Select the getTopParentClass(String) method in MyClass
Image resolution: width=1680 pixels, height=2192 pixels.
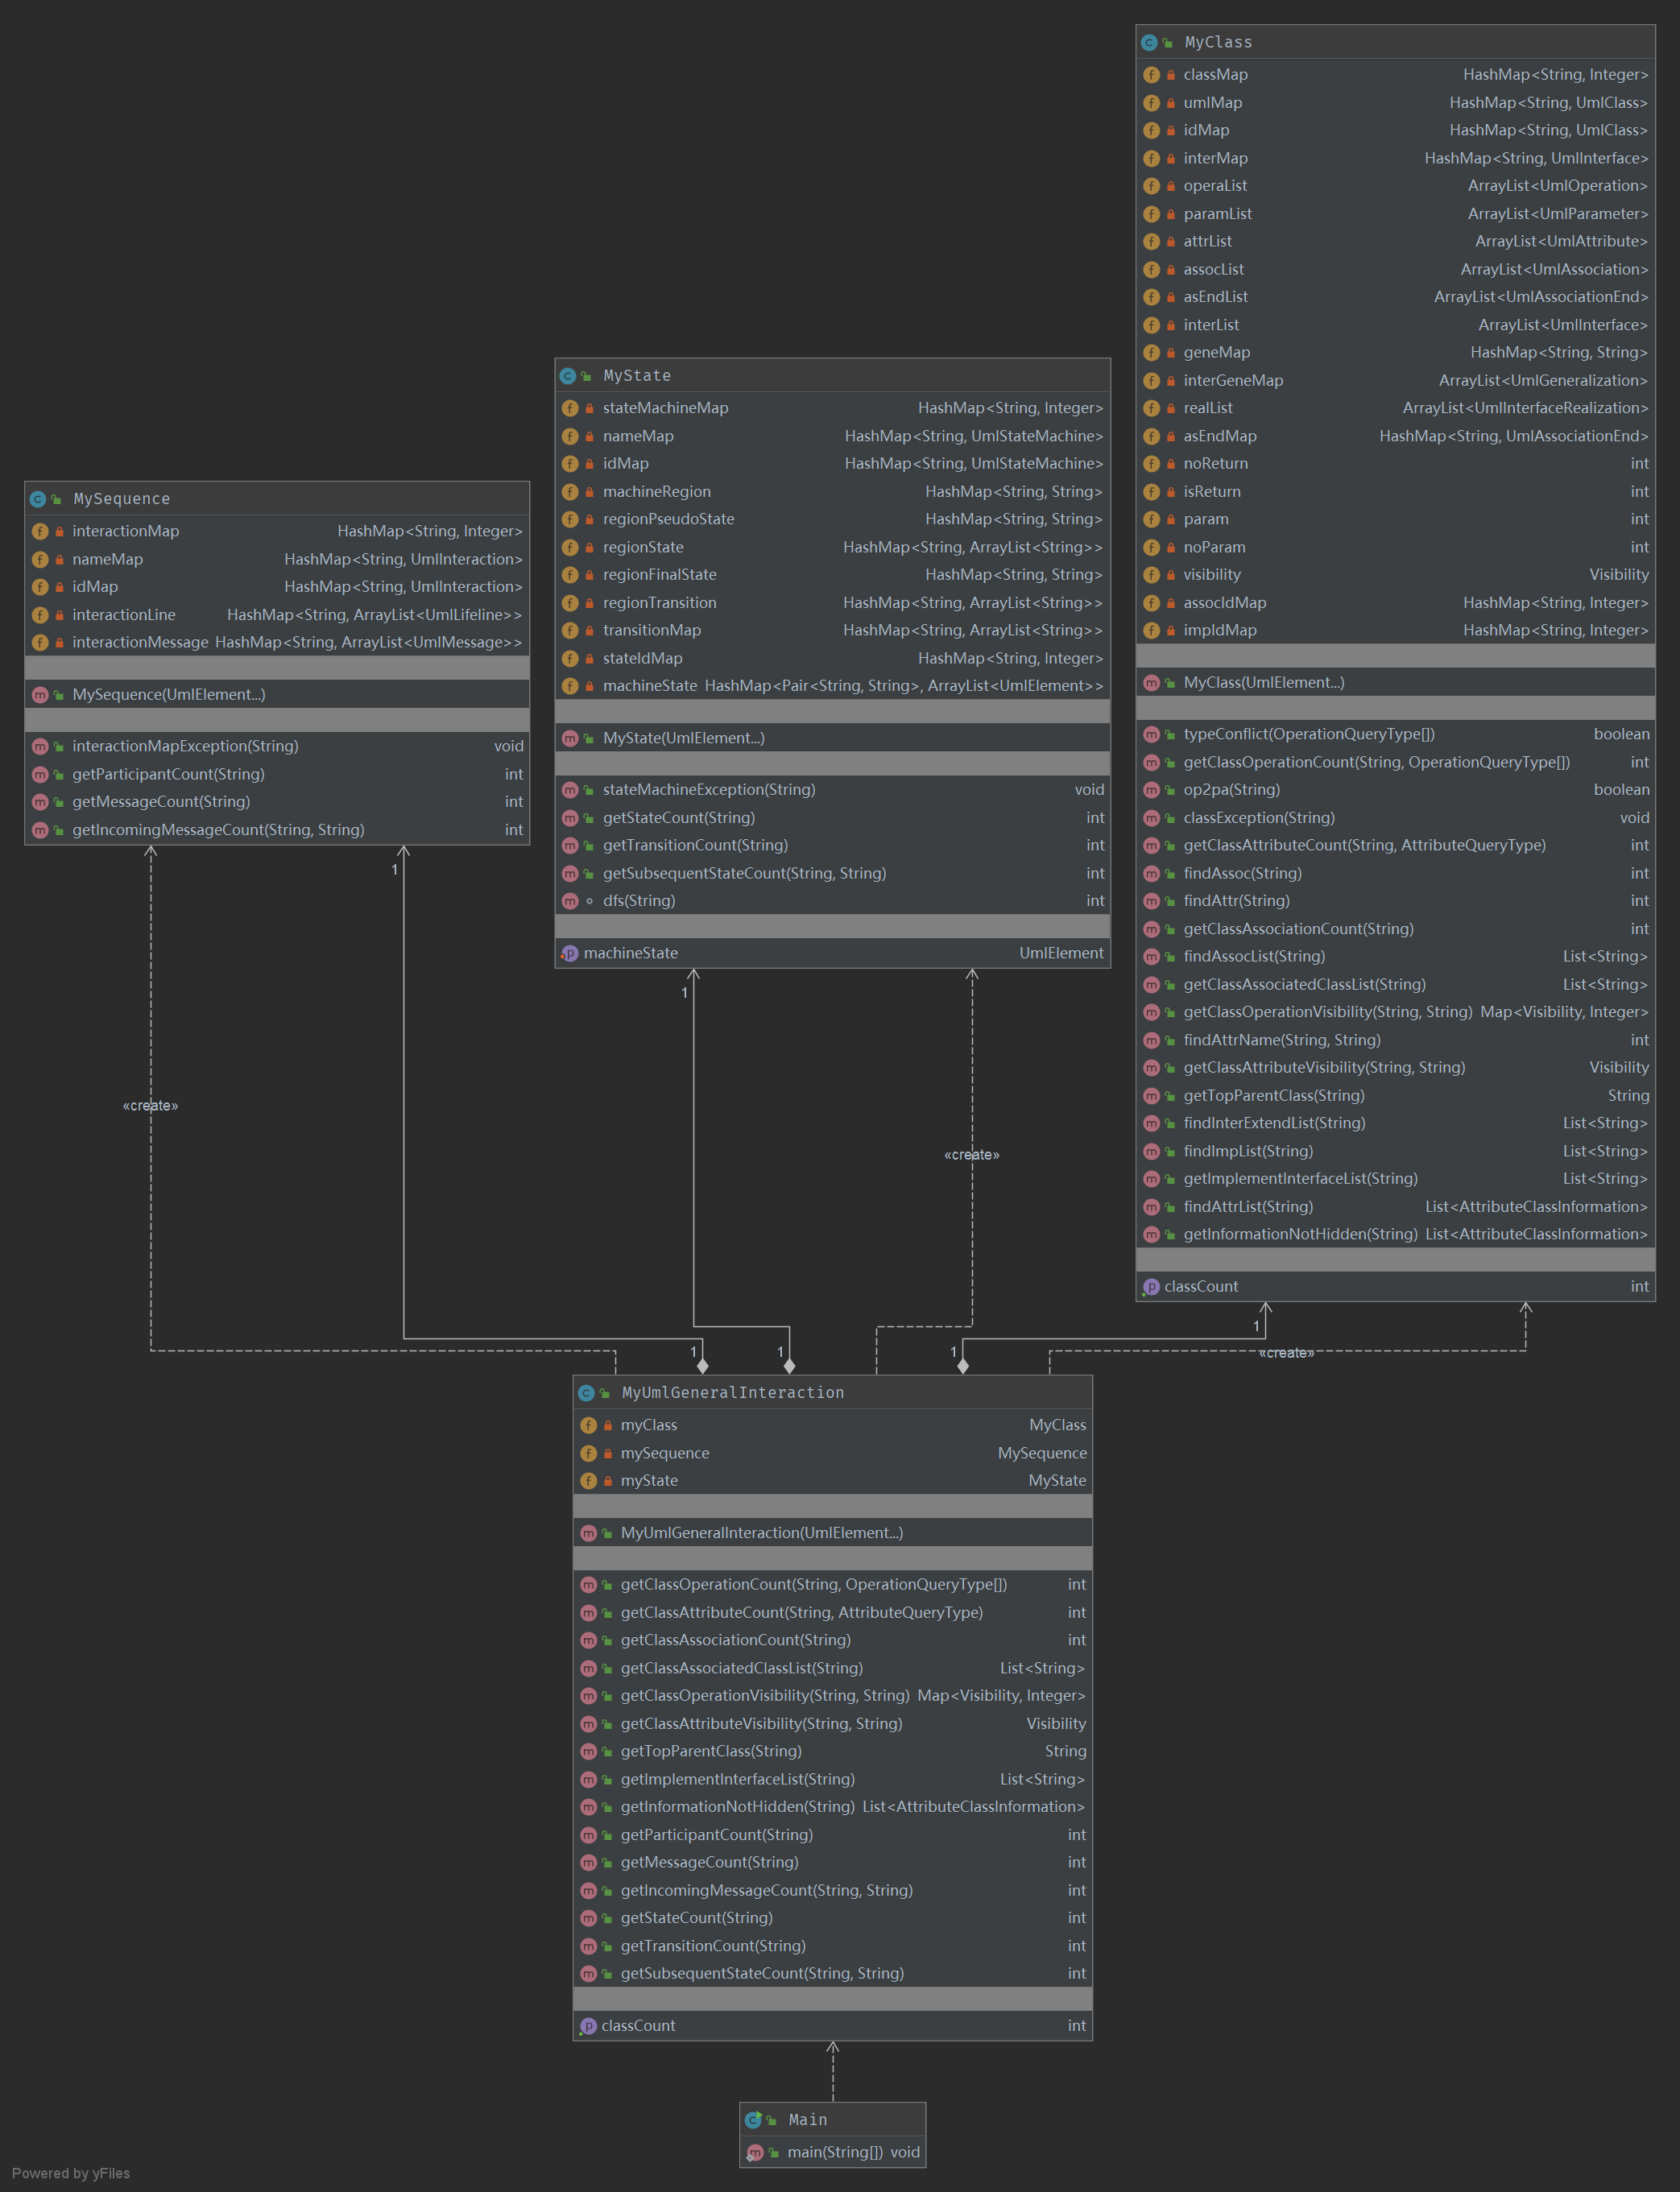(x=1273, y=1095)
